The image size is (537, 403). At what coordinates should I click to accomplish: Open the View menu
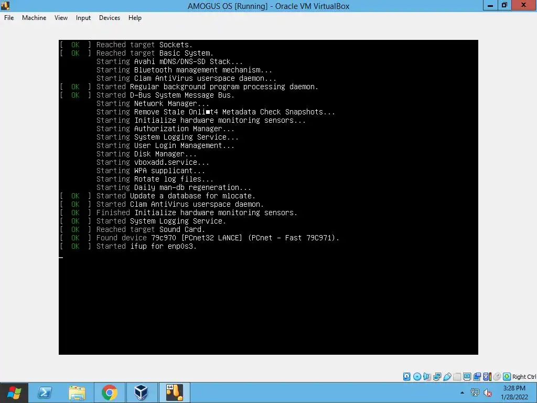click(x=61, y=18)
